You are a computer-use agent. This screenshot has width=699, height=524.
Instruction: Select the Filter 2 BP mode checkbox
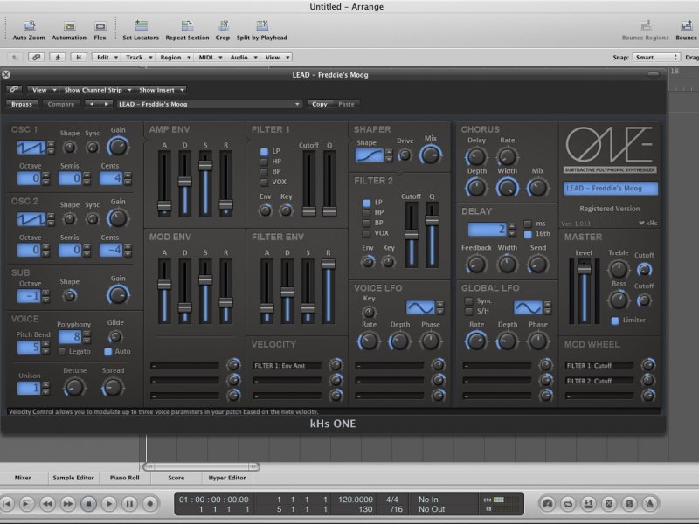pyautogui.click(x=366, y=223)
